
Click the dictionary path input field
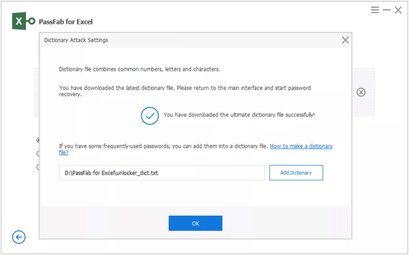point(162,173)
